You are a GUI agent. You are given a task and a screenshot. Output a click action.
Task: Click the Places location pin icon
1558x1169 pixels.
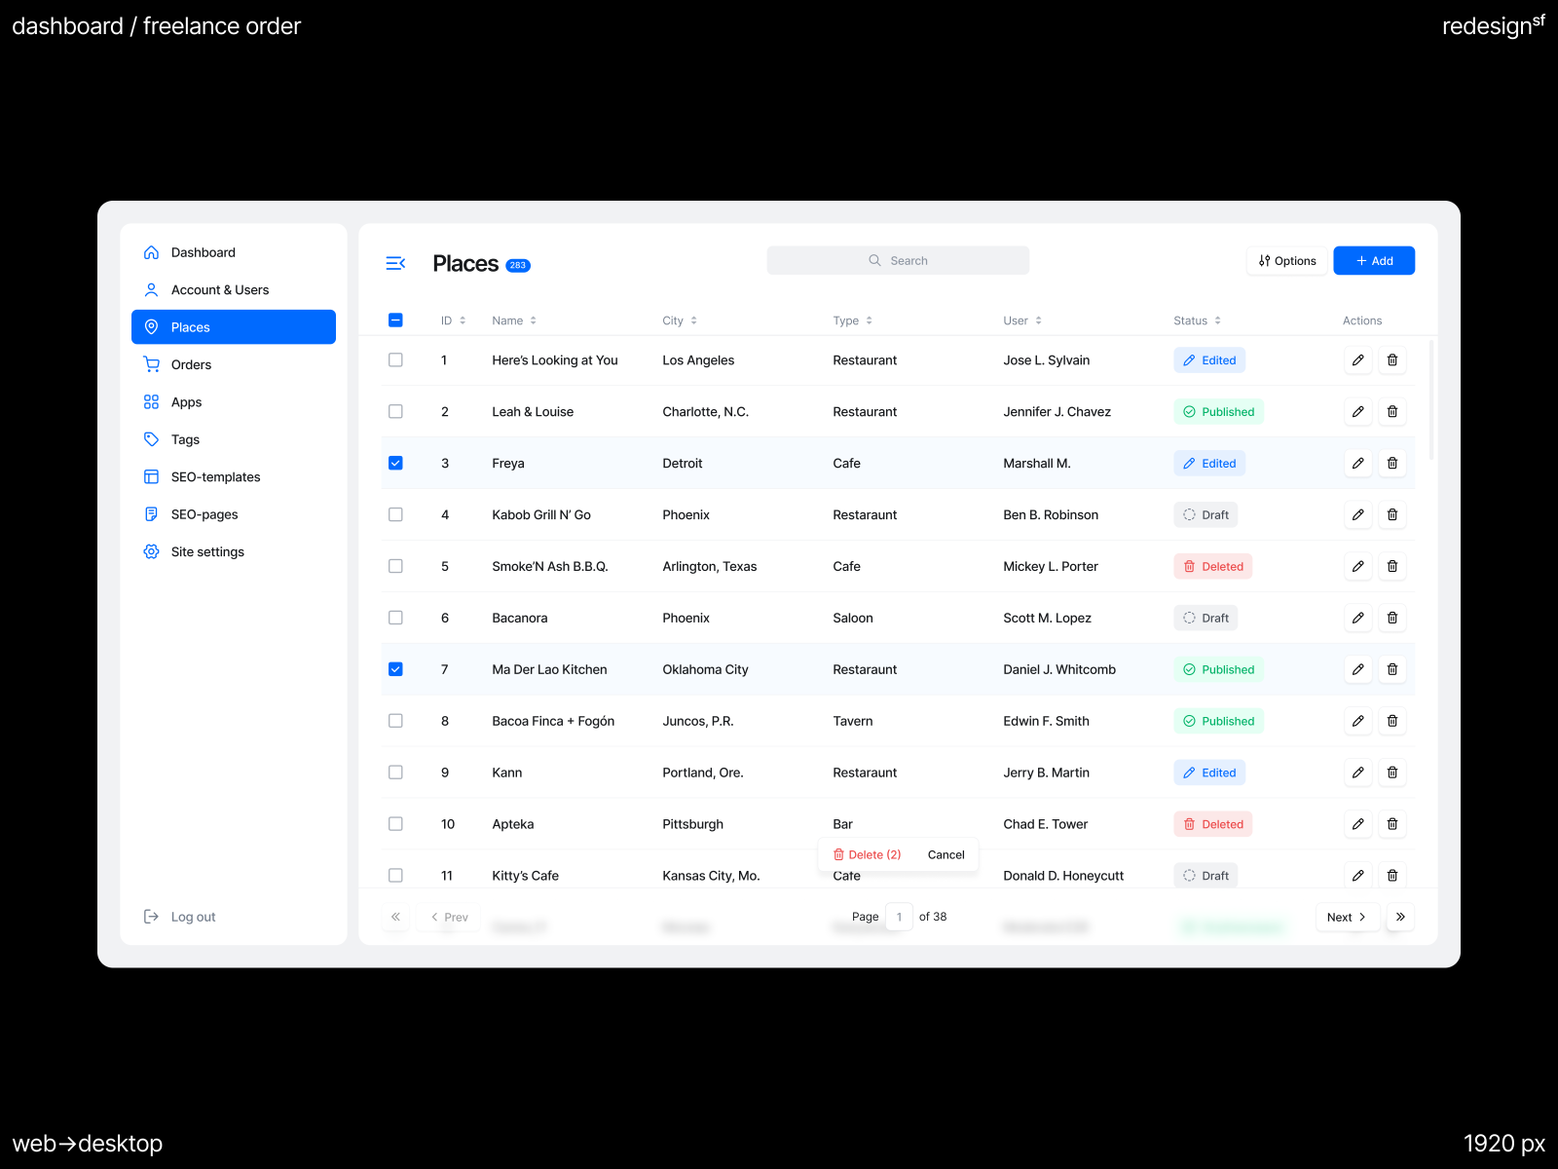pyautogui.click(x=152, y=326)
